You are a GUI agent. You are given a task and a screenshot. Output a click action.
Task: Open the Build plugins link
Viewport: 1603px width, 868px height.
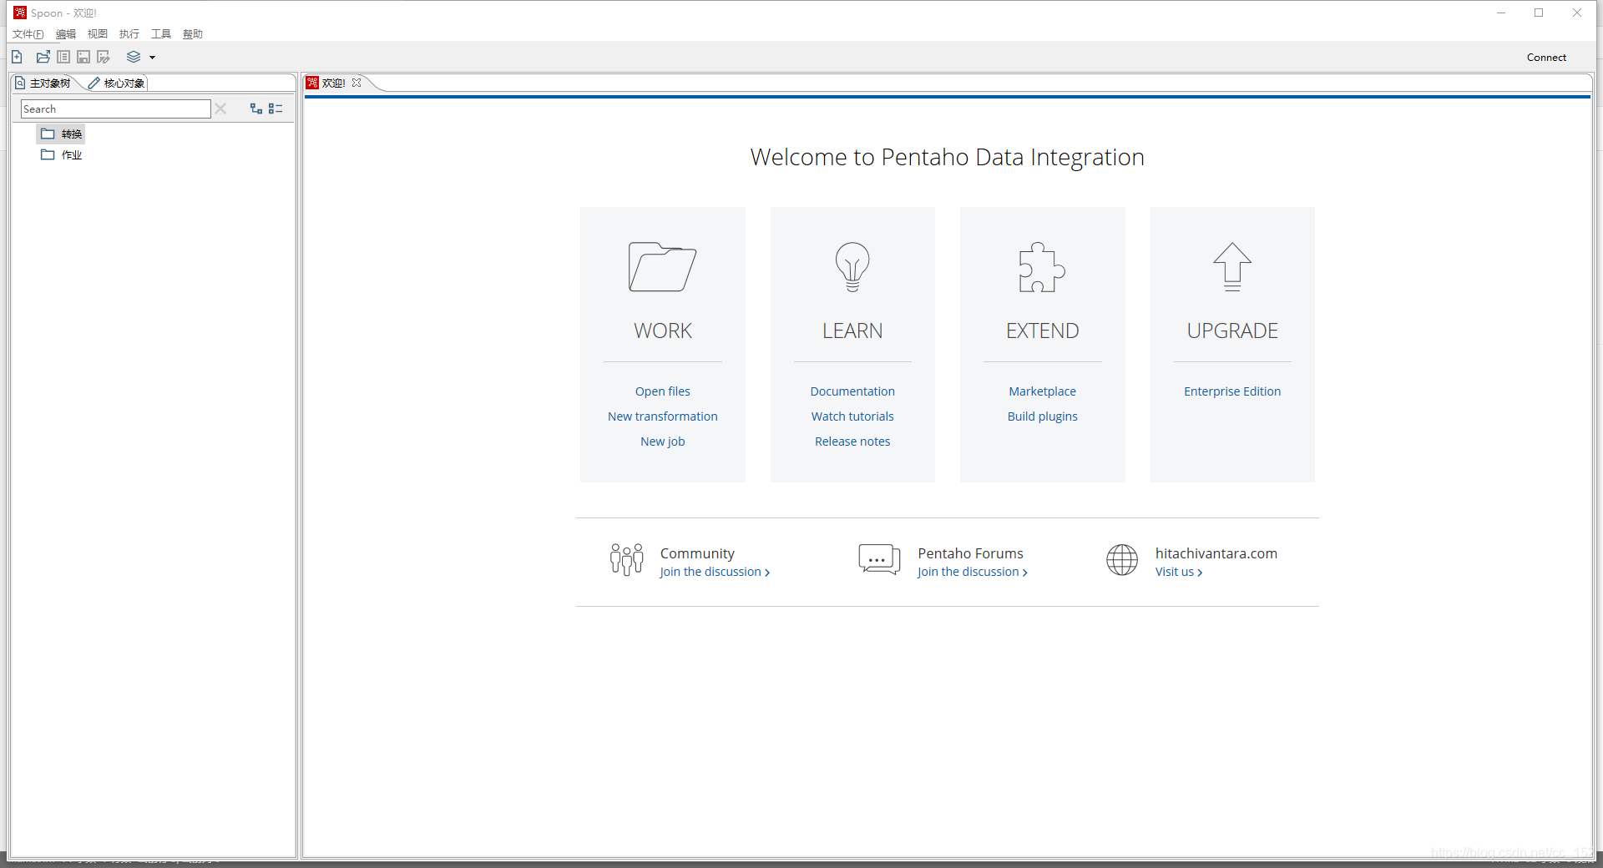(1042, 416)
